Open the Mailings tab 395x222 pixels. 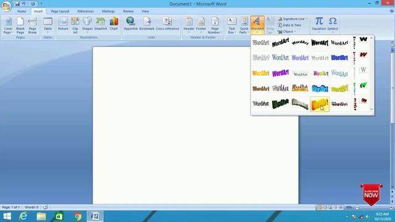point(109,11)
